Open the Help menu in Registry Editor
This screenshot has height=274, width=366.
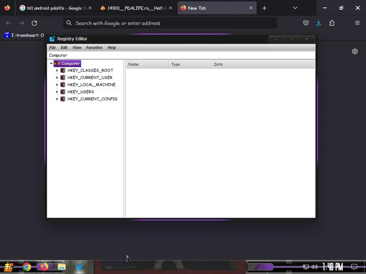pos(112,47)
